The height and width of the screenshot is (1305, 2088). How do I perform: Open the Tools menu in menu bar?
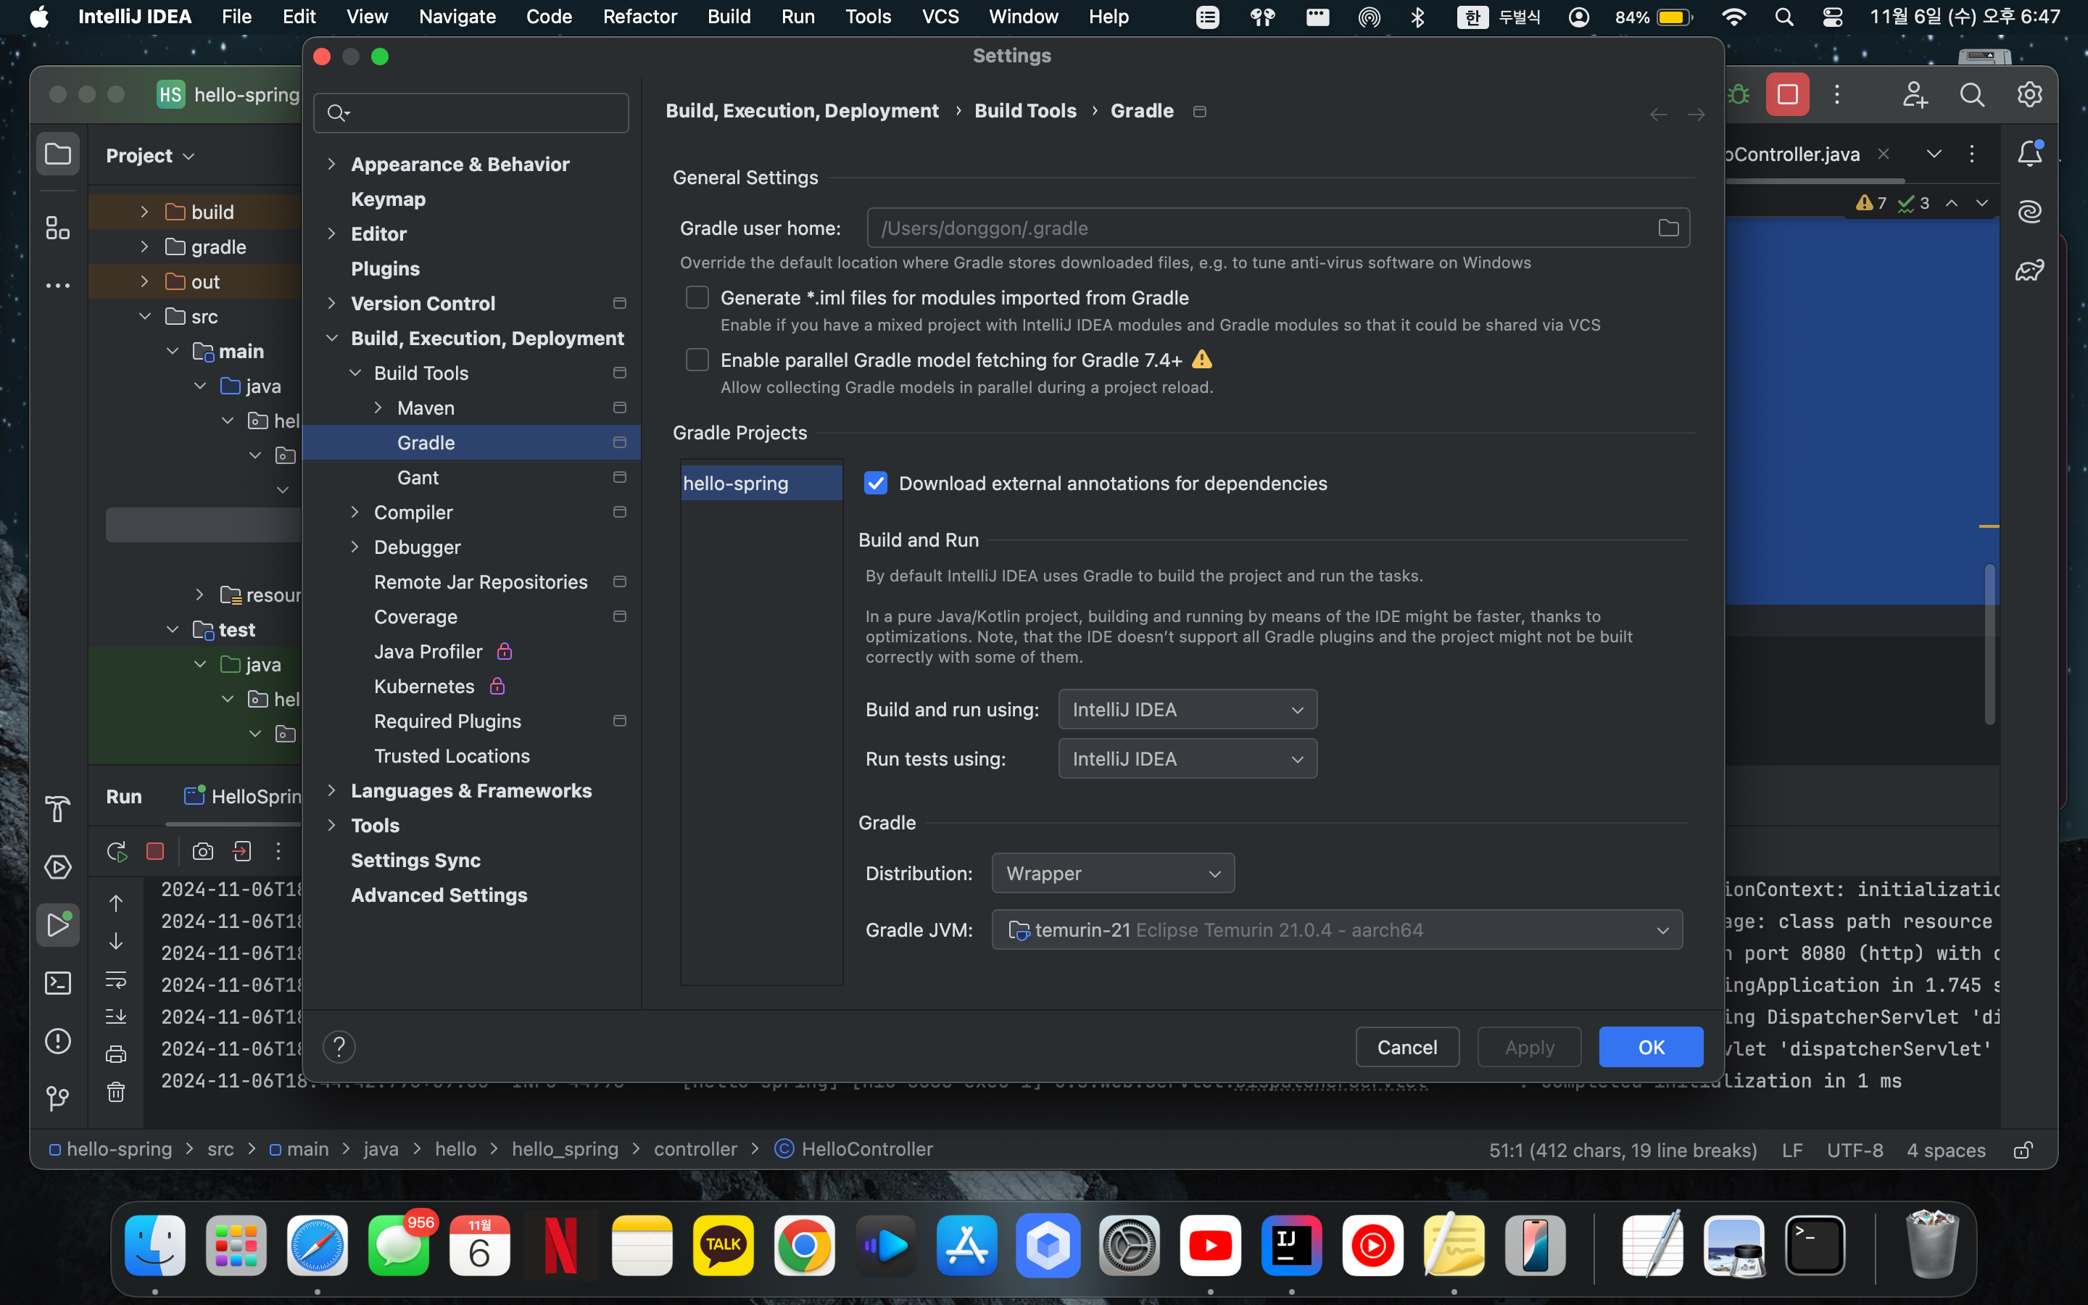(x=868, y=17)
